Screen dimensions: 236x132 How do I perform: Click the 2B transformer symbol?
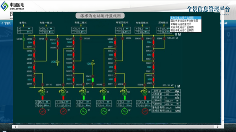coord(63,92)
